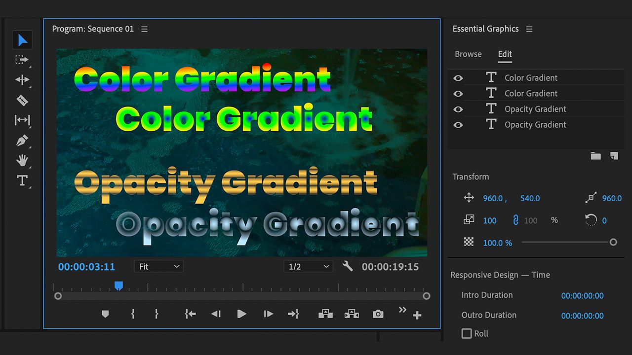The height and width of the screenshot is (355, 632).
Task: Adjust the opacity slider handle
Action: coord(613,242)
